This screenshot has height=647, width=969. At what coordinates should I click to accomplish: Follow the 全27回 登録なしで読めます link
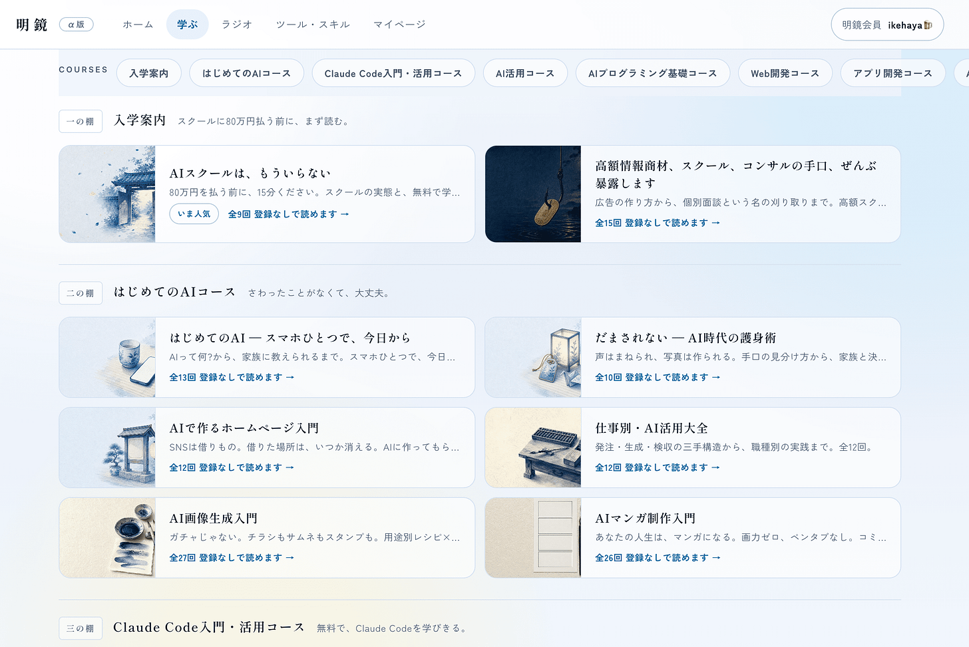(x=232, y=558)
